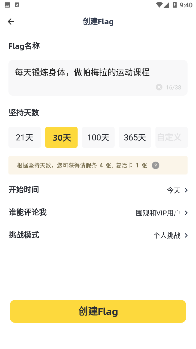Tap the leave slip info banner
Viewport: 196px width, 349px height.
point(82,166)
